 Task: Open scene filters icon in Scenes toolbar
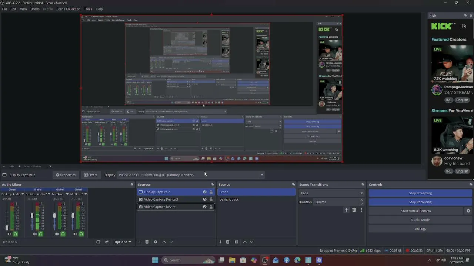(236, 242)
